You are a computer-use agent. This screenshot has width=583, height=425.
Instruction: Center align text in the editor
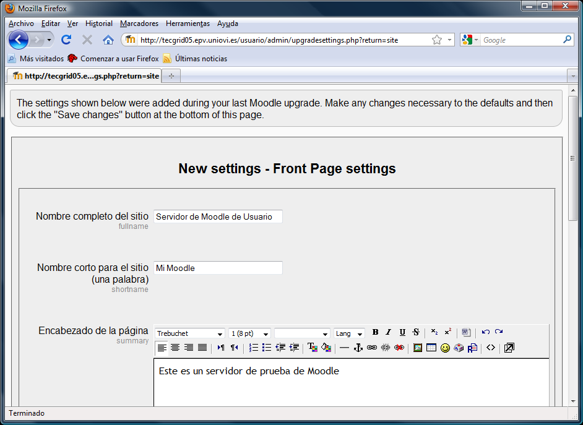pyautogui.click(x=175, y=348)
